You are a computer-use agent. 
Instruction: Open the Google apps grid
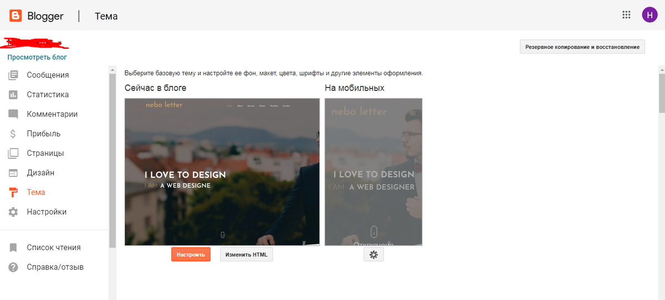tap(627, 15)
